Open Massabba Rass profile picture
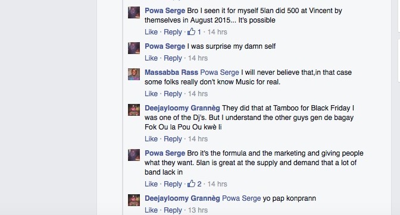 tap(134, 74)
